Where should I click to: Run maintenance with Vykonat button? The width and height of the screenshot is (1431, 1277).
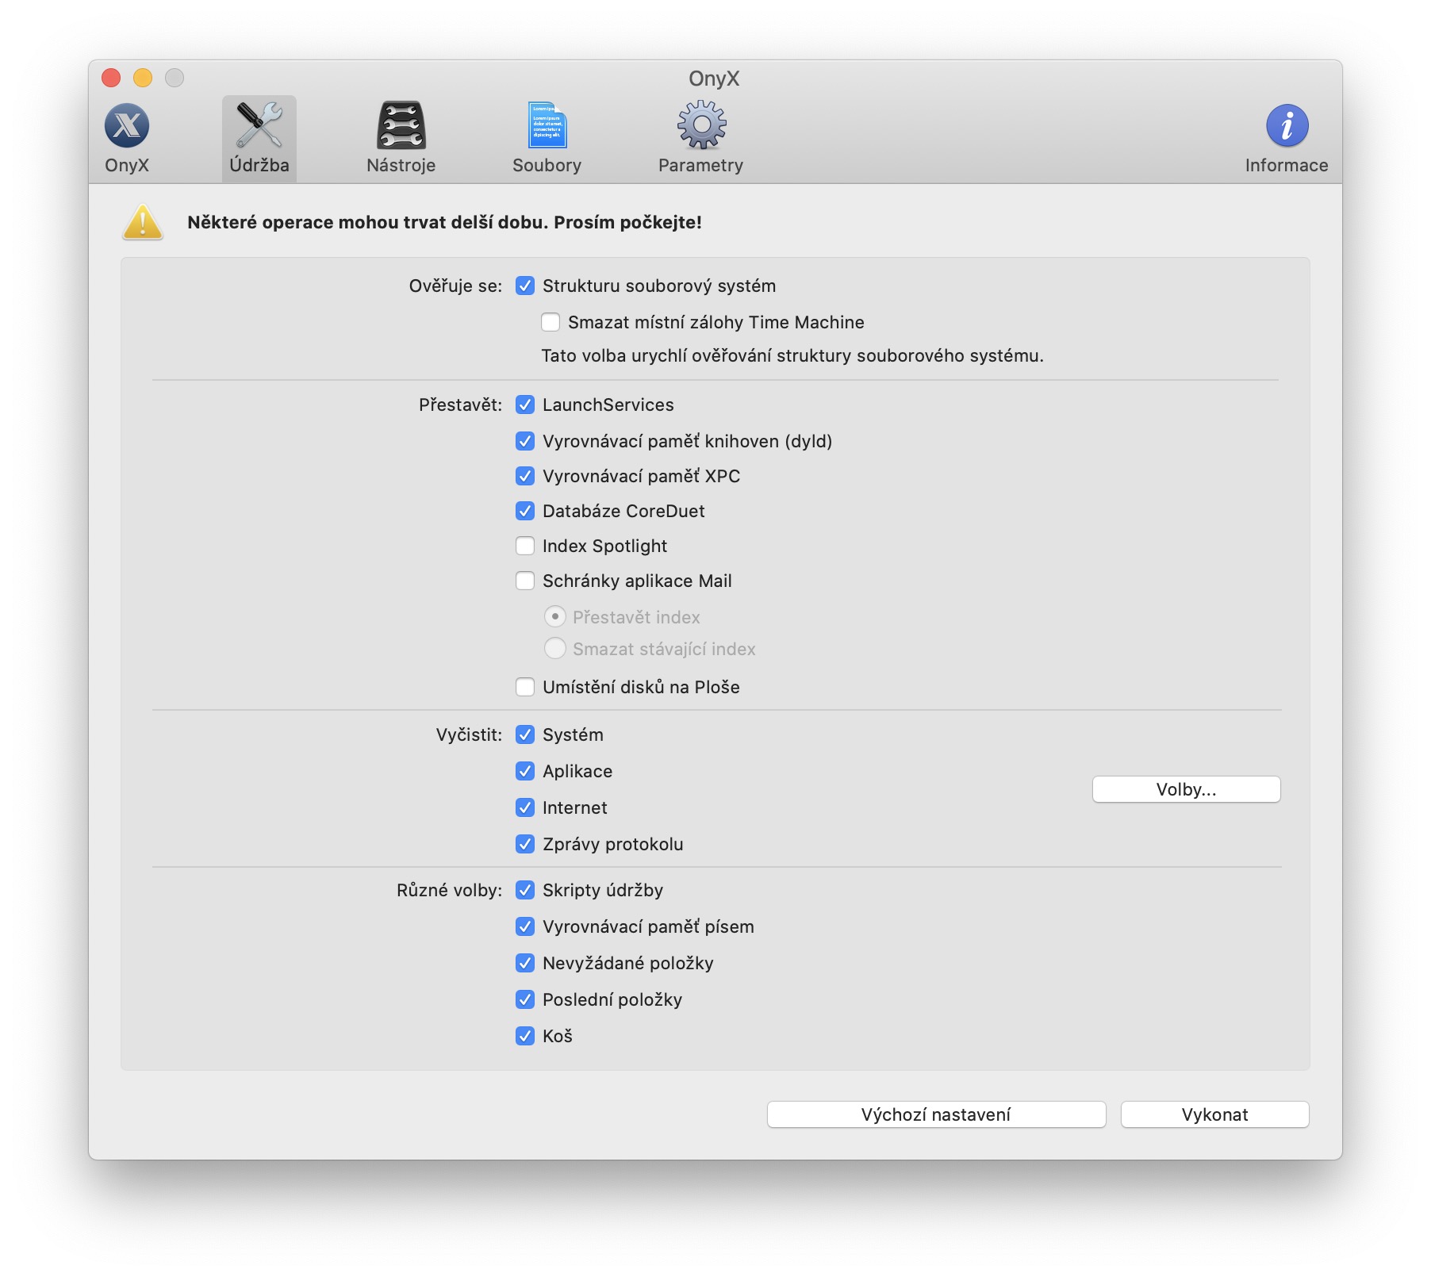[x=1214, y=1114]
